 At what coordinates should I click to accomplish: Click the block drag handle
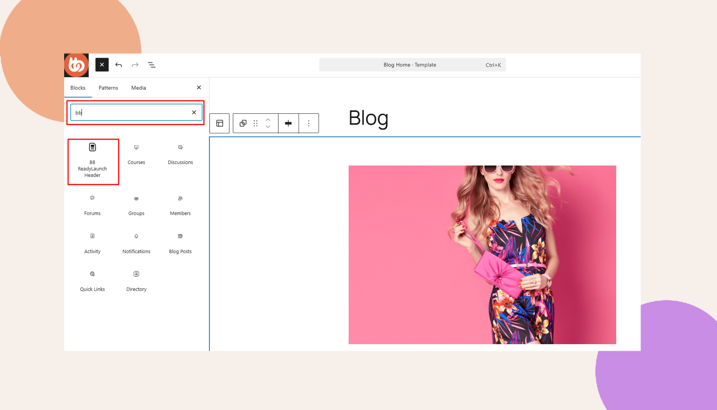(256, 124)
